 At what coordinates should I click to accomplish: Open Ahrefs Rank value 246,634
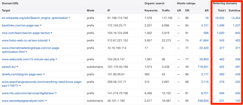click(203, 101)
